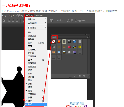Screen dimensions: 124x107
Task: Select 段落样式 in the window menu
Action: (x=36, y=49)
